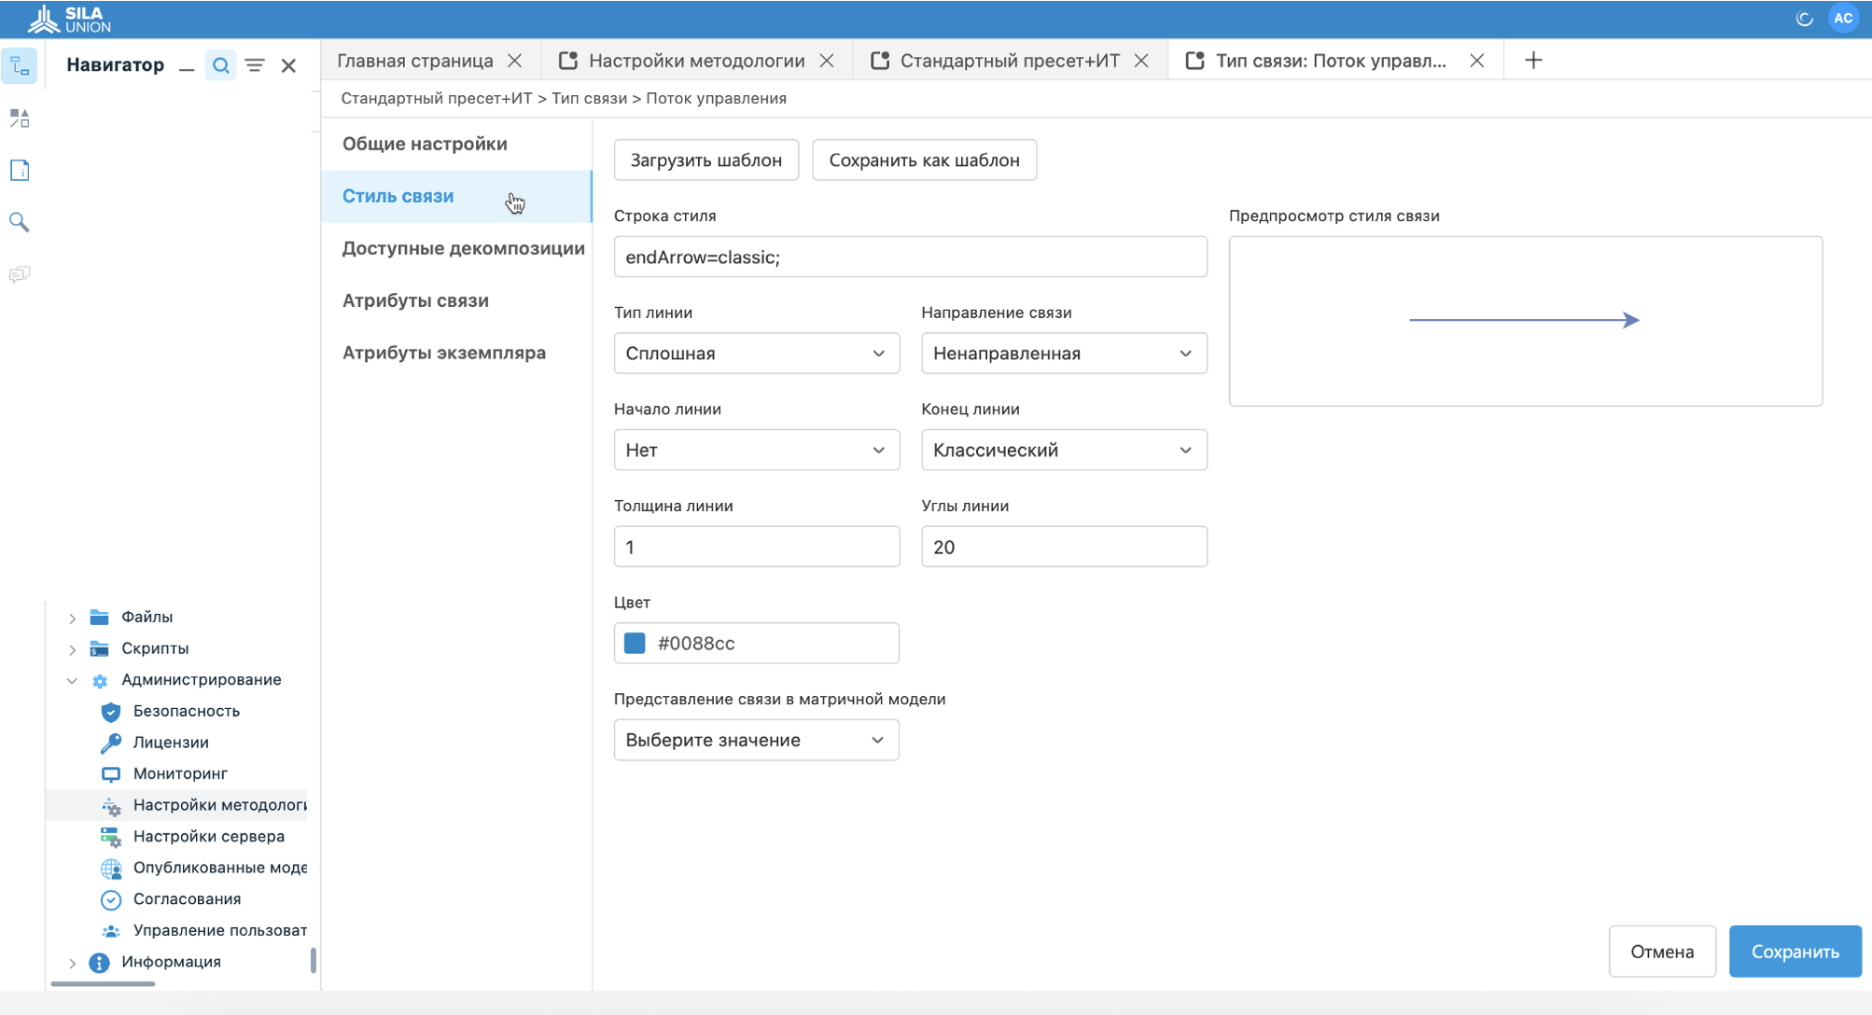This screenshot has width=1872, height=1015.
Task: Open the Конец линии dropdown
Action: [x=1063, y=451]
